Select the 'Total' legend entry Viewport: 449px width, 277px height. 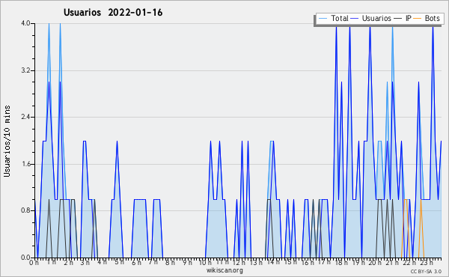(x=340, y=18)
